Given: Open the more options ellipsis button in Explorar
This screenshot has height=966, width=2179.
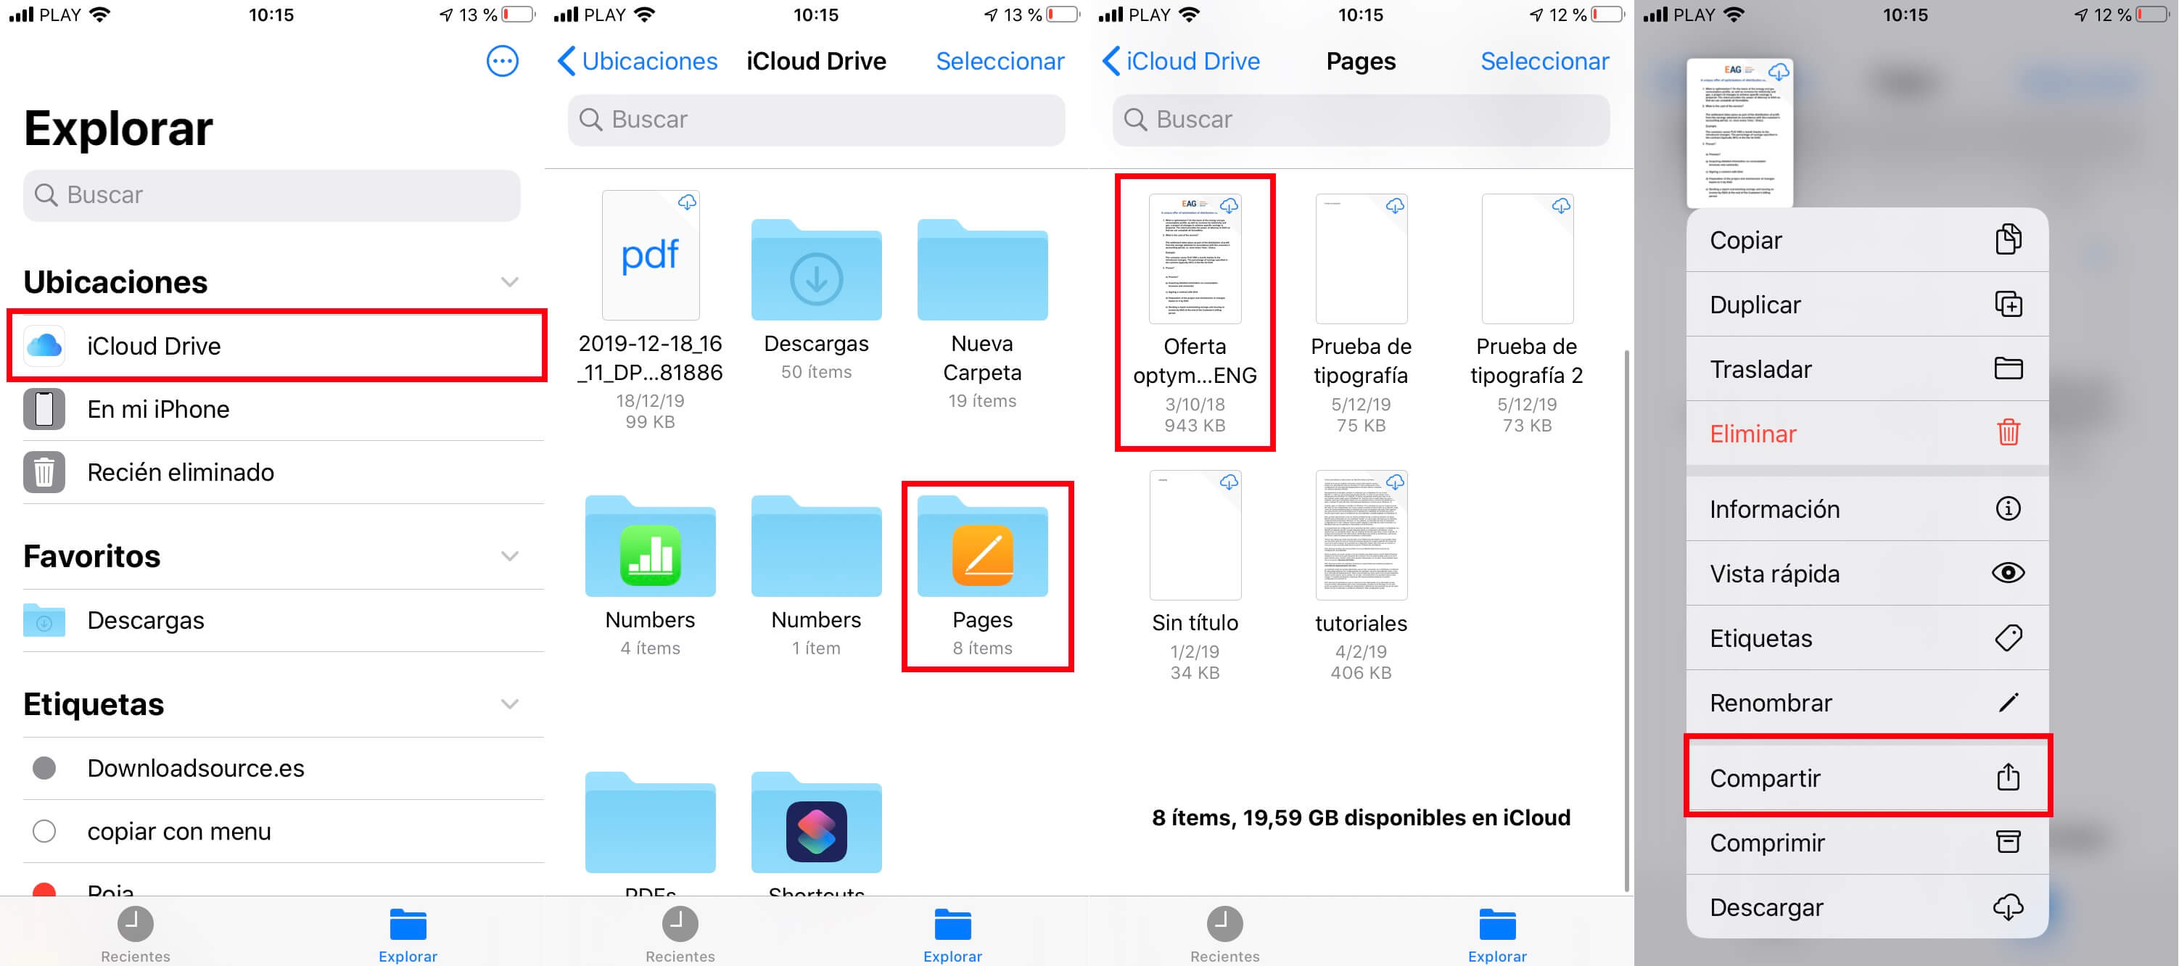Looking at the screenshot, I should pos(502,61).
